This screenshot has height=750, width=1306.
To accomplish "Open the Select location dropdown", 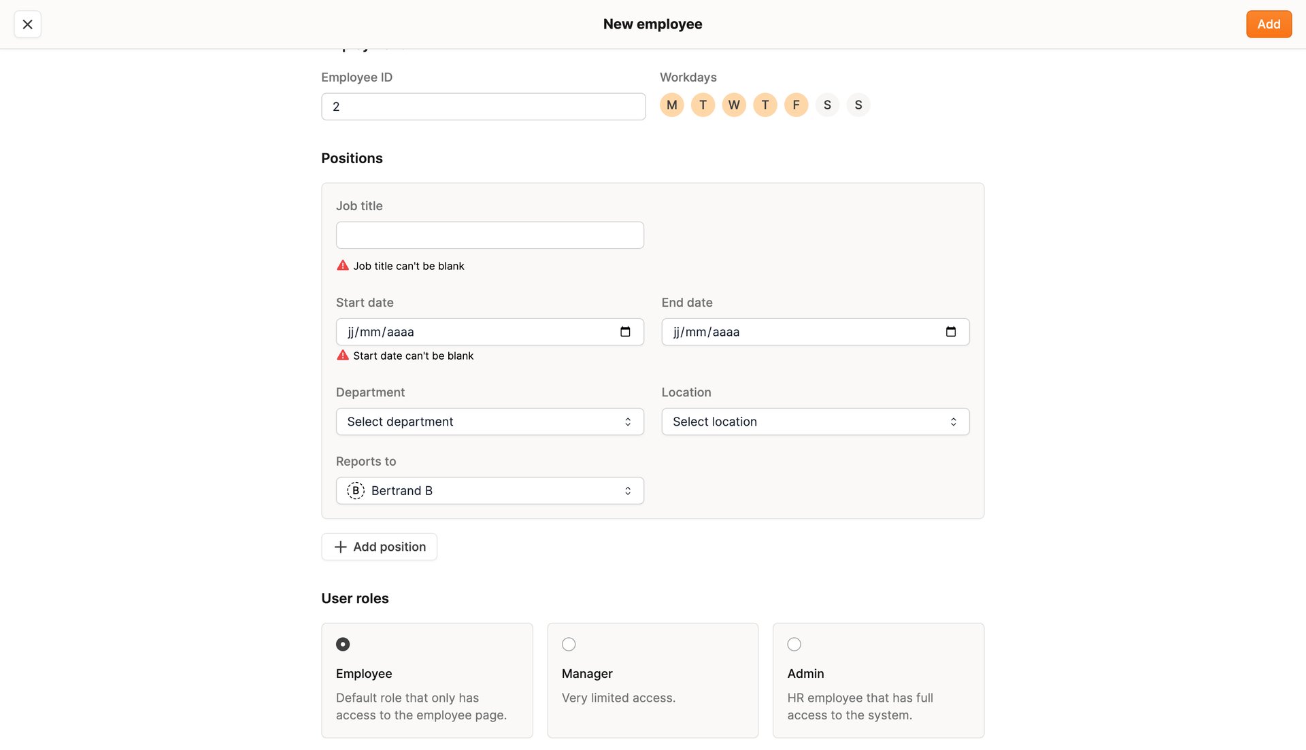I will click(x=815, y=422).
